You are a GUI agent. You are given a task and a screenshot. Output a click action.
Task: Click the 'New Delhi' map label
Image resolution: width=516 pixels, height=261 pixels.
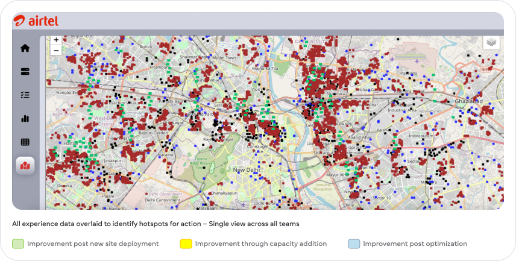point(247,170)
